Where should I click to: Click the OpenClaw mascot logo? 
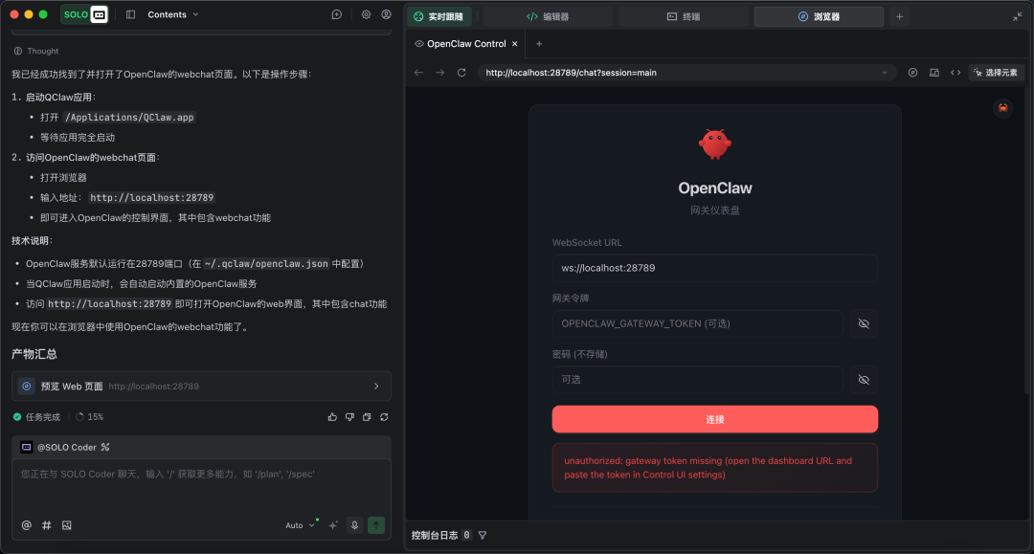(715, 144)
